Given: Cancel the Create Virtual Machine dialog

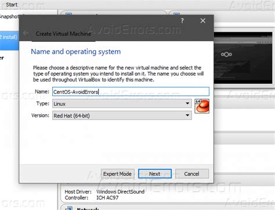Looking at the screenshot, I should click(191, 174).
